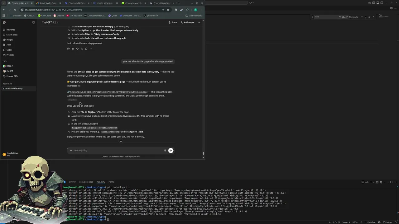Screen dimensions: 399x224
Task: Switch to the Ethereum RPC browser tab
Action: tap(76, 3)
